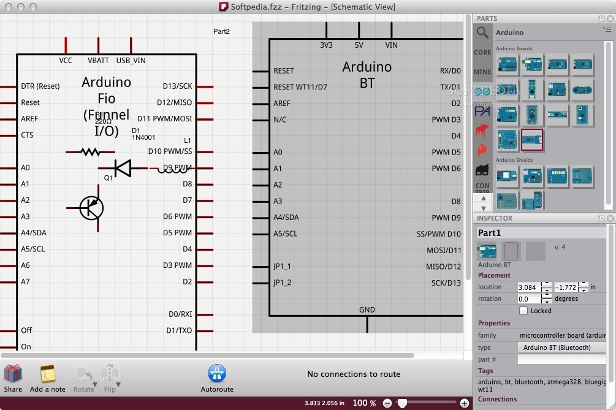Click the 100 % zoom value
This screenshot has width=616, height=410.
[x=364, y=403]
